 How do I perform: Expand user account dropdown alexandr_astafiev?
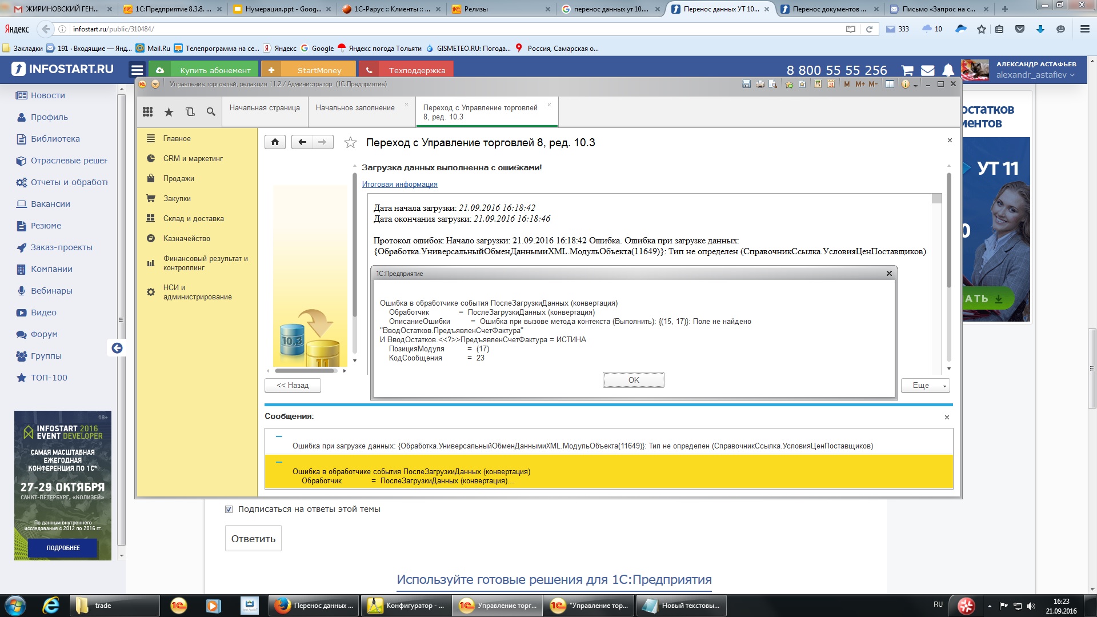[1035, 75]
